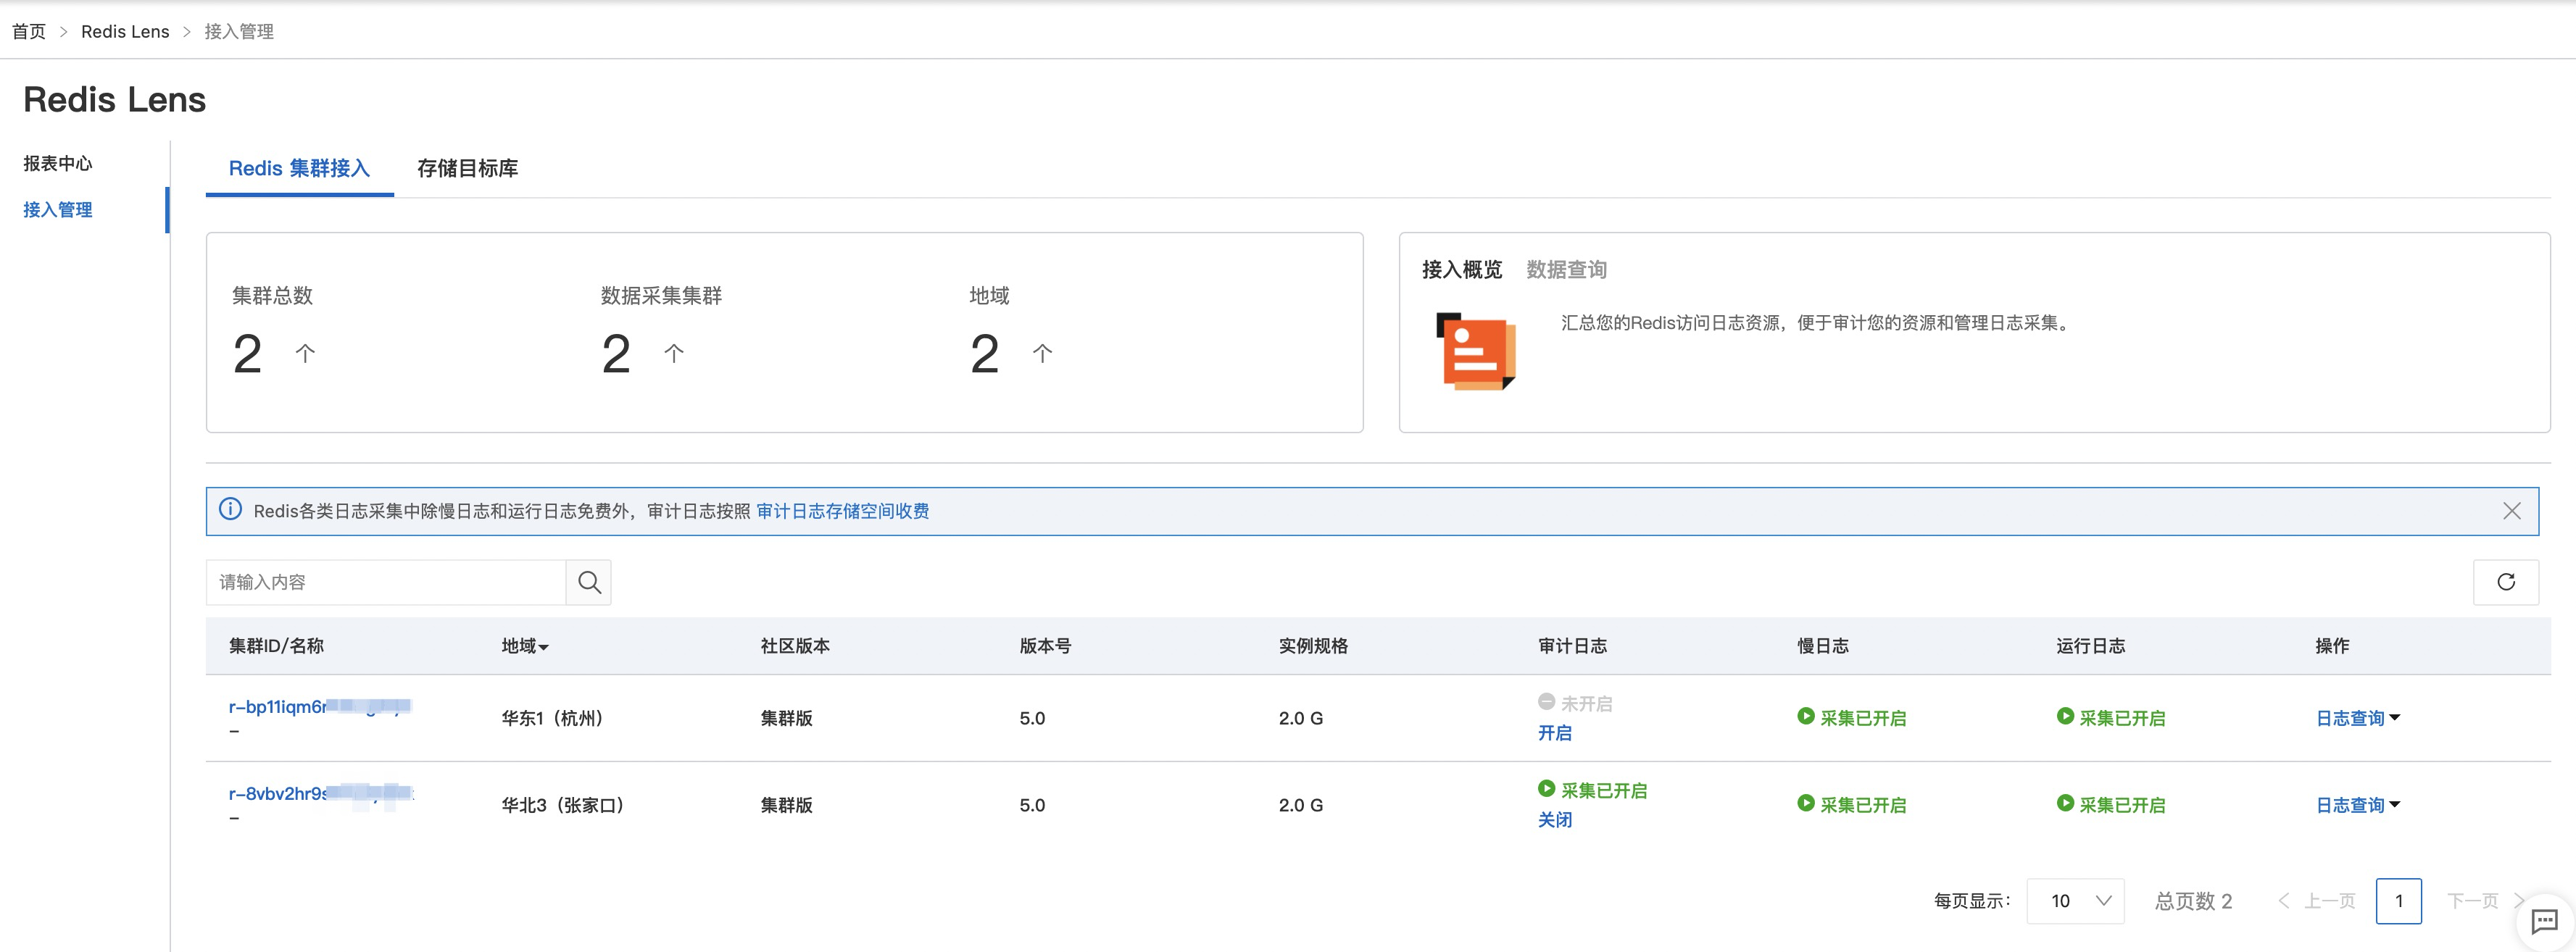Viewport: 2576px width, 952px height.
Task: Go to 下一页 in pagination
Action: [x=2485, y=901]
